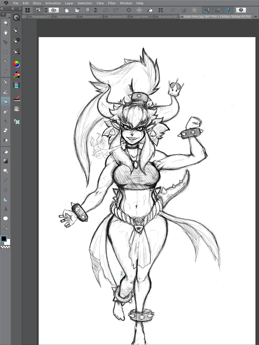Viewport: 259px width, 345px height.
Task: Open the Window menu
Action: click(126, 3)
